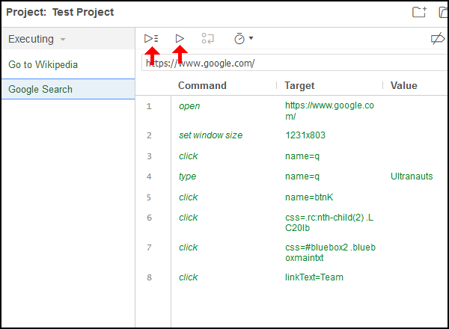The height and width of the screenshot is (329, 449).
Task: Expand the speed dropdown arrow
Action: click(x=251, y=38)
